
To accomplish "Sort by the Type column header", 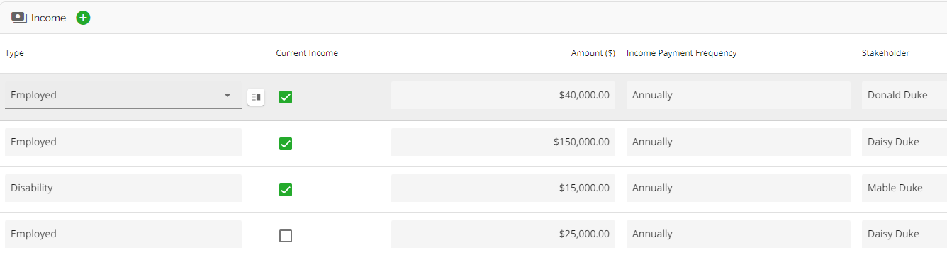I will (x=15, y=53).
